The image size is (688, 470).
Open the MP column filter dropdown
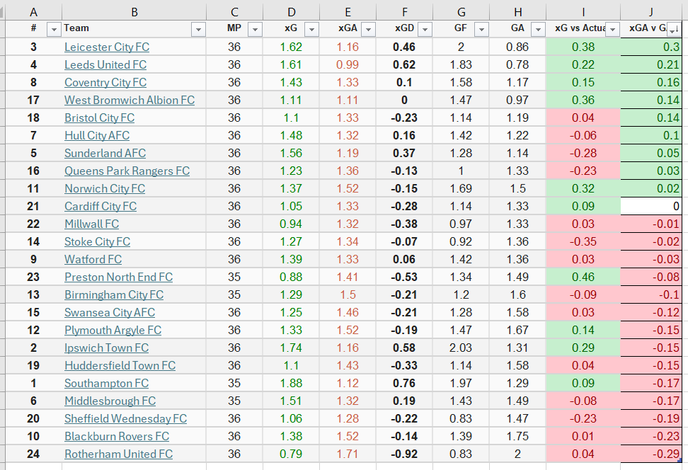tap(255, 30)
